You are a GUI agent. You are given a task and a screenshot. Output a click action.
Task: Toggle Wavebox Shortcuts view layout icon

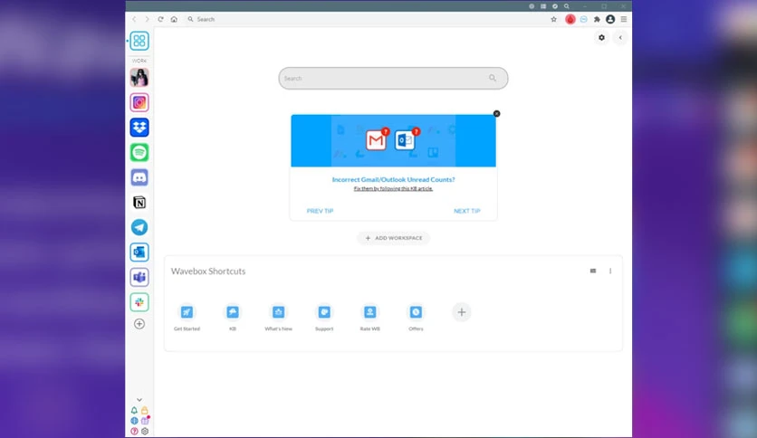point(593,271)
